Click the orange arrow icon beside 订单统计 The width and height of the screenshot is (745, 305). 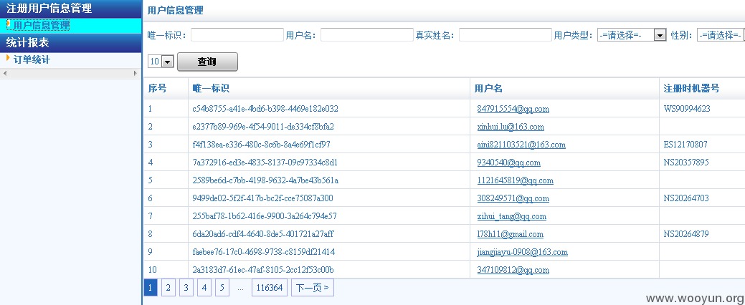pos(8,58)
